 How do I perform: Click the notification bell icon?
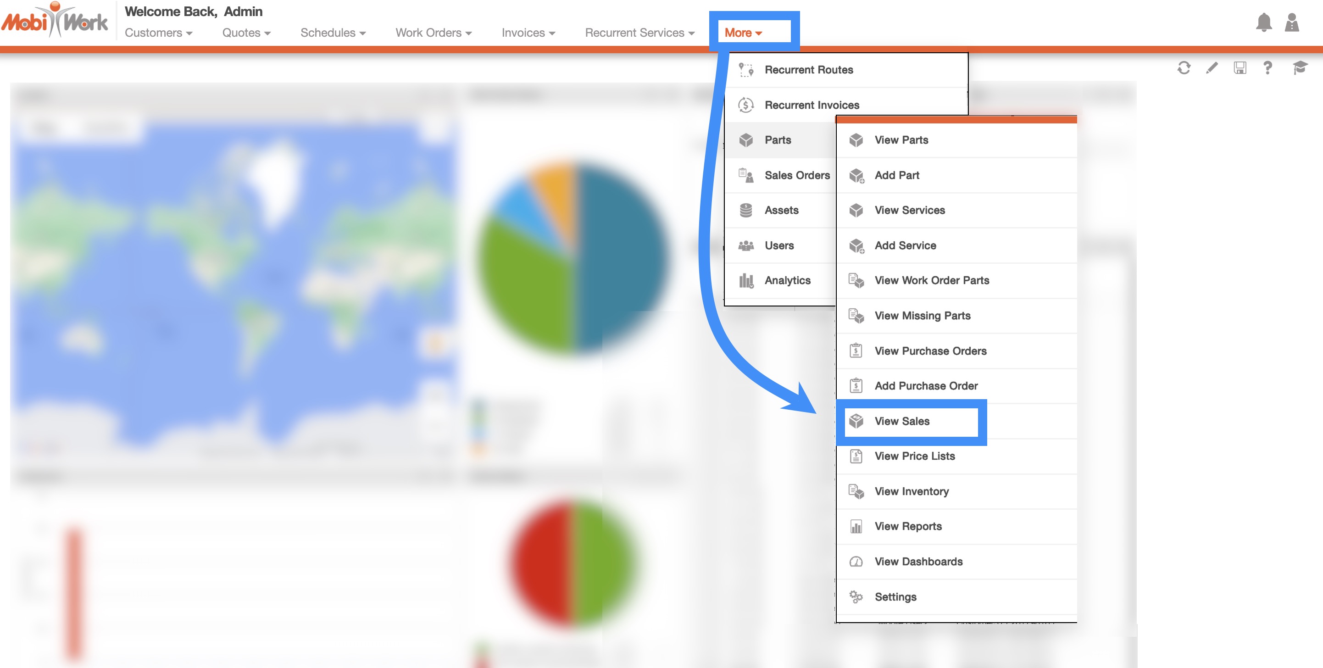1263,22
